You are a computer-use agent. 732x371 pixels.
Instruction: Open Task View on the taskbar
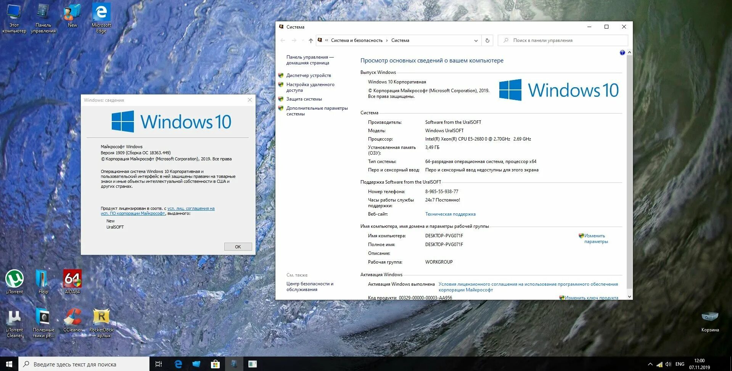pos(159,364)
